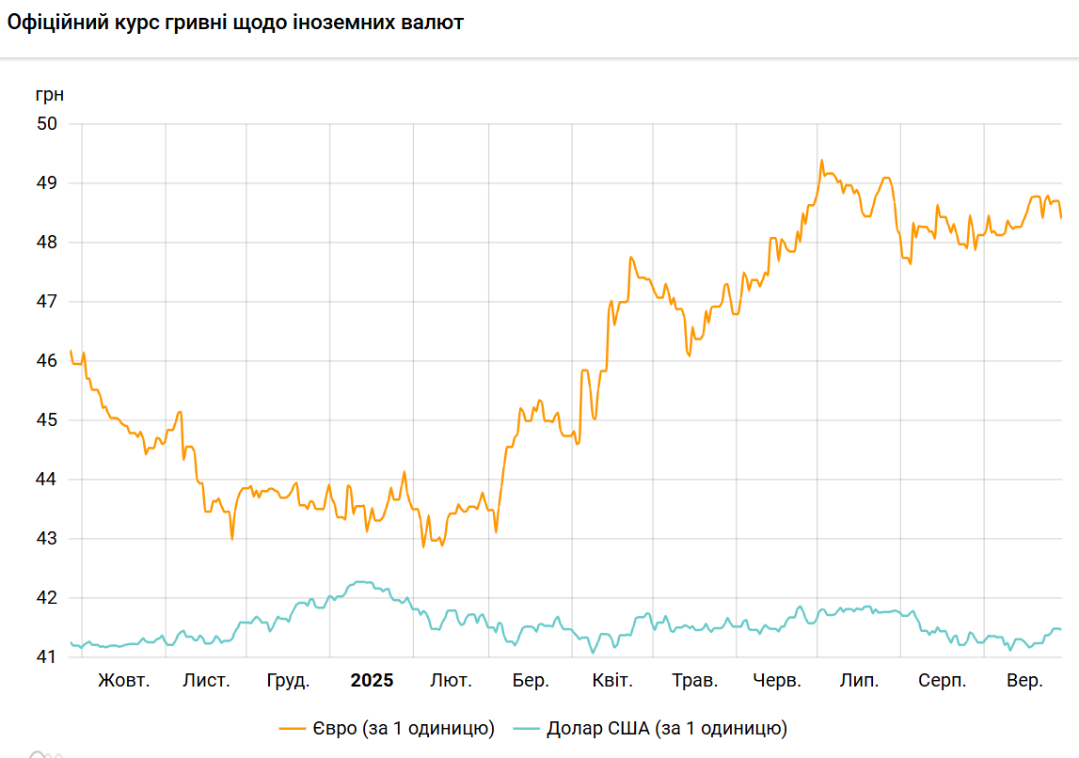Pick the Бер. month on the axis
Image resolution: width=1079 pixels, height=758 pixels.
click(x=531, y=681)
